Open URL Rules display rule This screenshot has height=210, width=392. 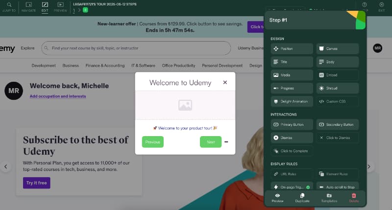(x=292, y=174)
